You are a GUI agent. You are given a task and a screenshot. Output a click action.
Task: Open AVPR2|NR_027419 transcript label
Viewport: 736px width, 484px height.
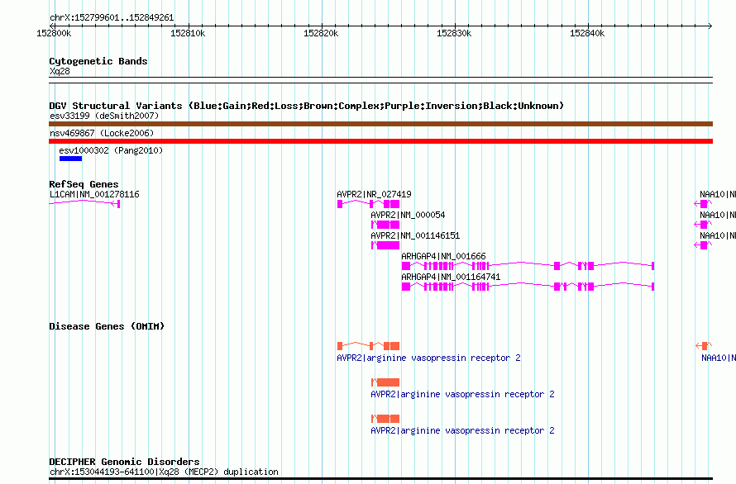click(374, 194)
